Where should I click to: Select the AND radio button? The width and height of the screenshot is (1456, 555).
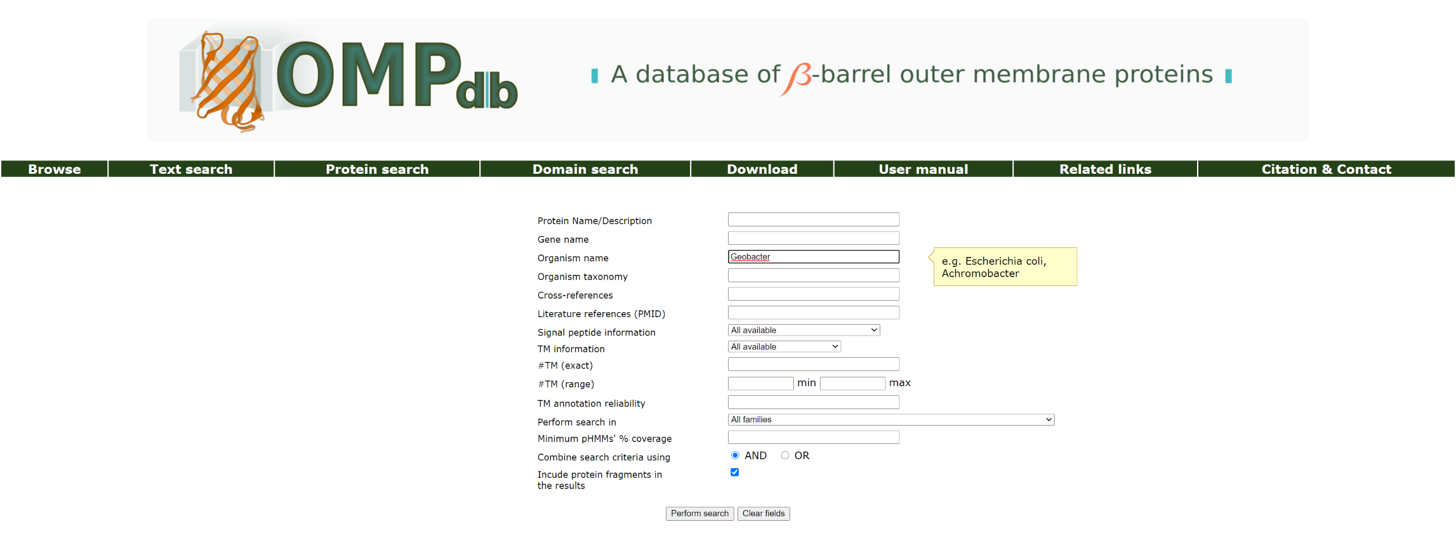tap(735, 455)
